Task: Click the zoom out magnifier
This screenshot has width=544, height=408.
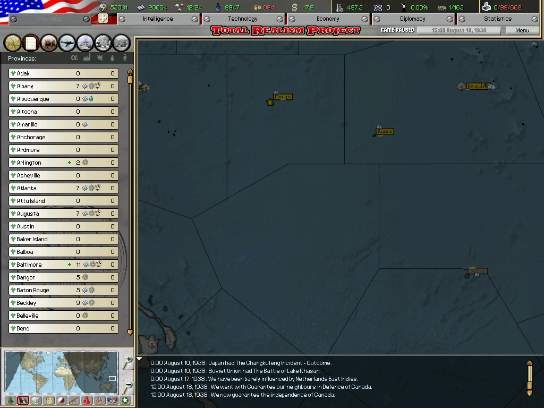Action: tap(127, 386)
